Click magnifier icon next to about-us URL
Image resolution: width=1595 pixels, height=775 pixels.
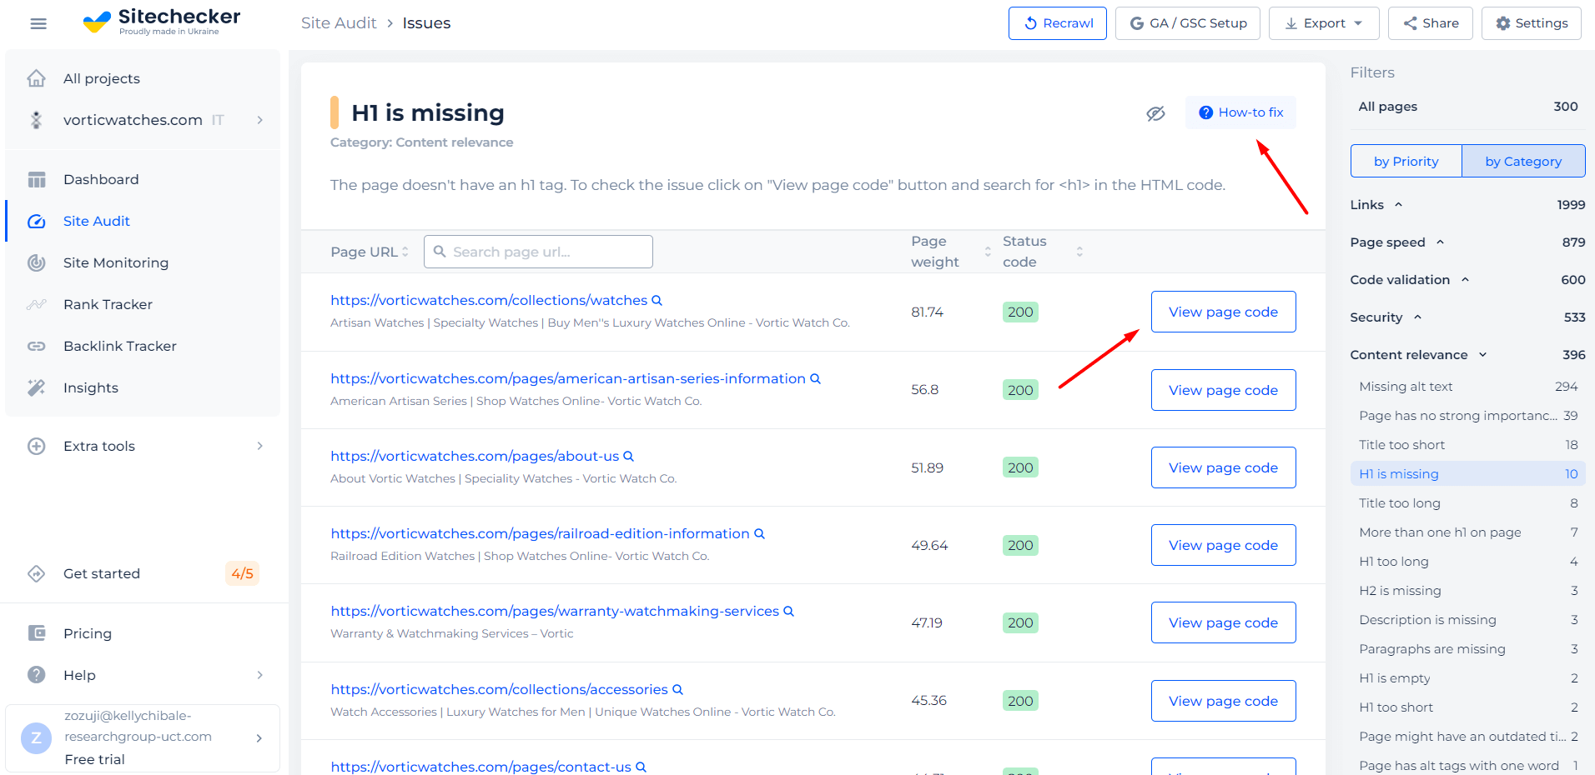(x=628, y=456)
